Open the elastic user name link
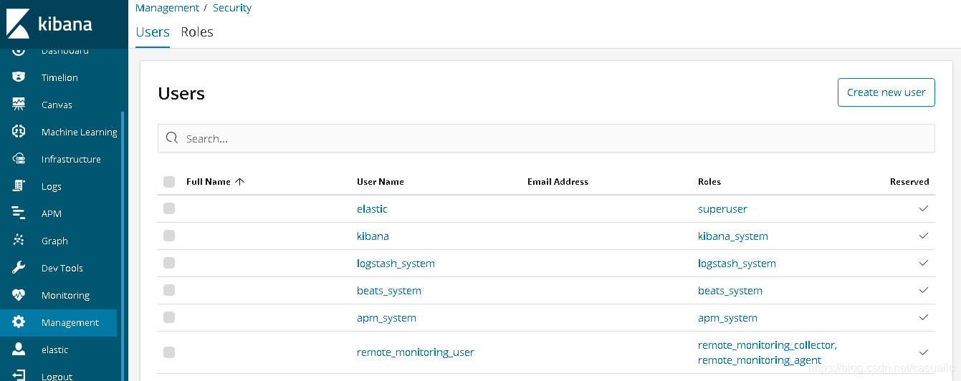 point(372,209)
